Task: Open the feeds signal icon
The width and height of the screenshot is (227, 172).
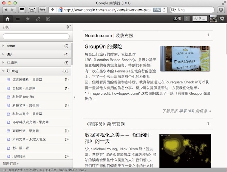Action: pos(38,19)
